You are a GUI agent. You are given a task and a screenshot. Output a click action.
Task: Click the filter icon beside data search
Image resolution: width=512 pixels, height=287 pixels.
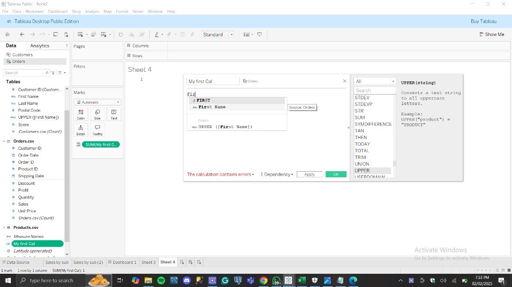pos(53,73)
